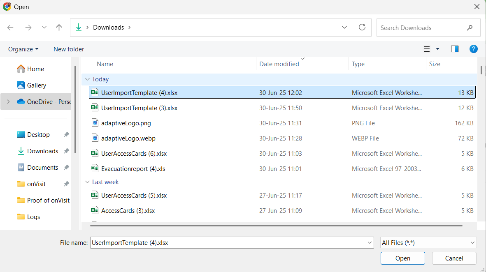Image resolution: width=486 pixels, height=272 pixels.
Task: Expand chevron after Downloads in address bar
Action: [129, 28]
